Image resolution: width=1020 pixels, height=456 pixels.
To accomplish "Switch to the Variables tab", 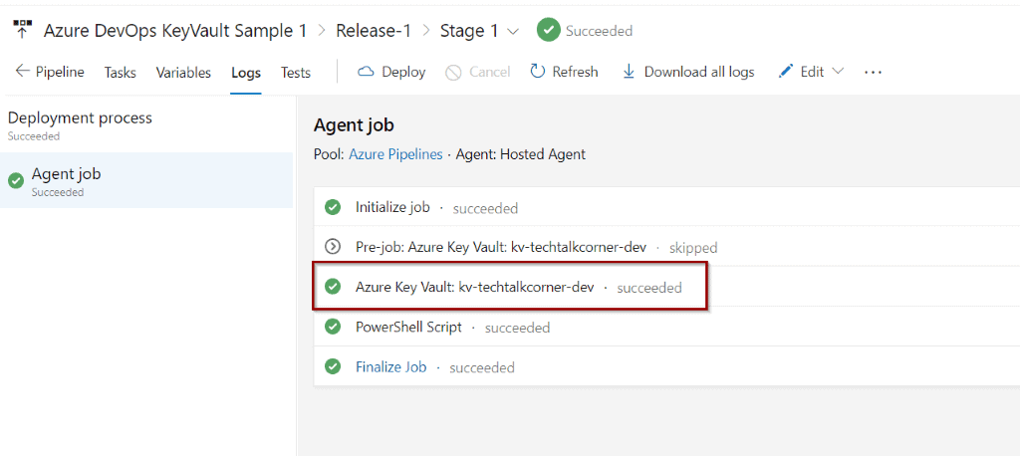I will tap(183, 73).
